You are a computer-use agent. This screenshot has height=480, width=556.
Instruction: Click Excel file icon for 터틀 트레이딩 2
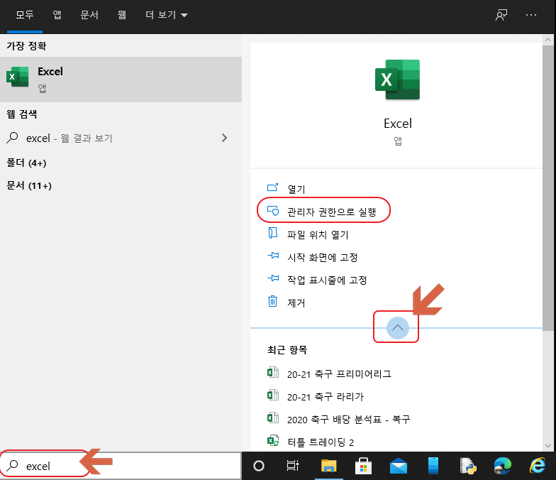(x=272, y=440)
